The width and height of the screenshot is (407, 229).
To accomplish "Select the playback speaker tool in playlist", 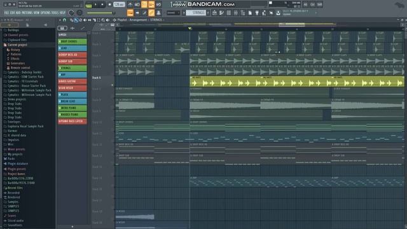I will coord(107,20).
